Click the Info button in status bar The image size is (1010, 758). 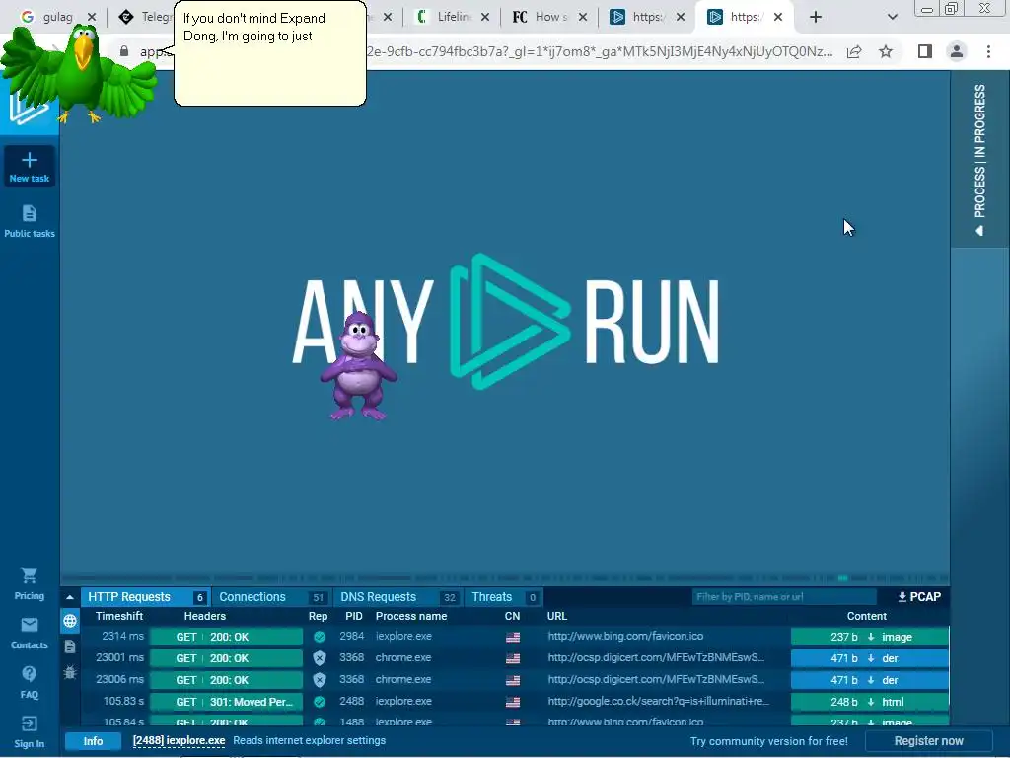pyautogui.click(x=93, y=741)
